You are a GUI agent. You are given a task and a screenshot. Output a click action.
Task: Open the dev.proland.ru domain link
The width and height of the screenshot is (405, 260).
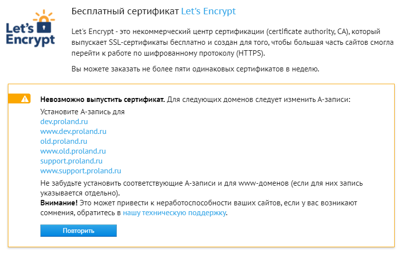pos(64,122)
